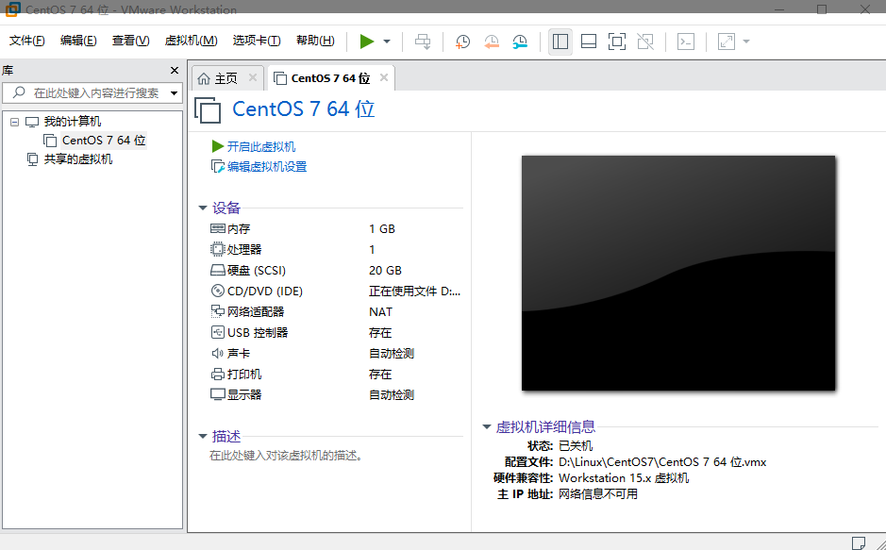The width and height of the screenshot is (886, 550).
Task: Click the large VM icon beside the title
Action: tap(208, 109)
